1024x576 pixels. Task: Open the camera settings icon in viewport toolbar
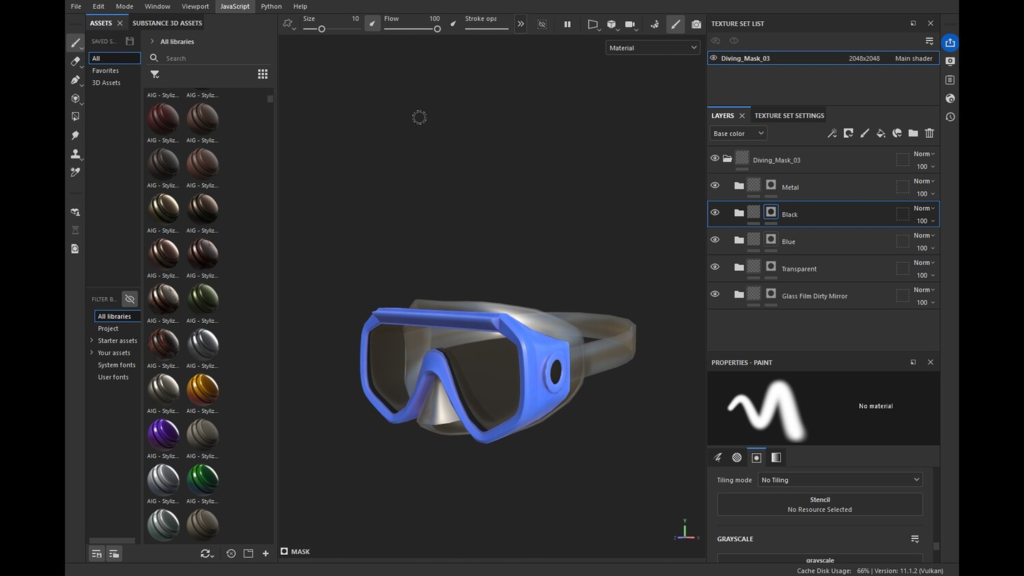click(x=630, y=25)
